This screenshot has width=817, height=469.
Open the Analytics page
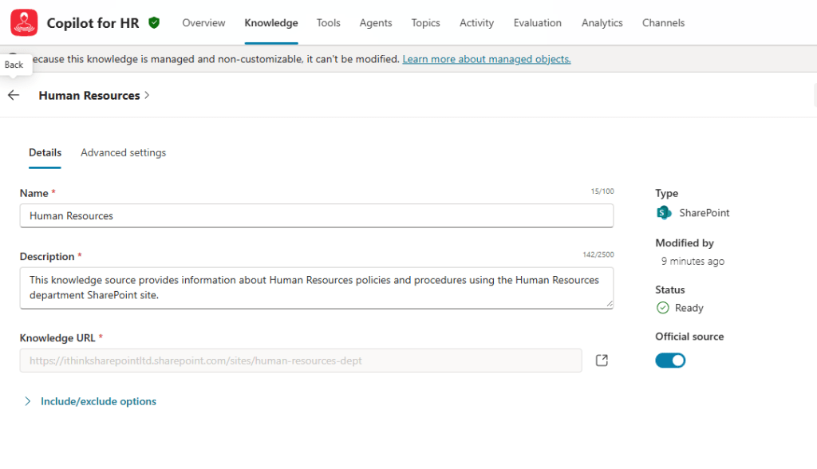point(602,23)
